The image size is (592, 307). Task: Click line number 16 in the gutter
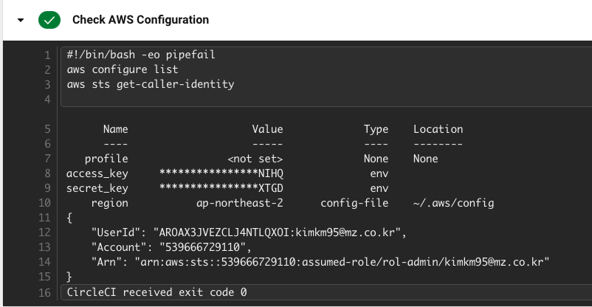(x=44, y=292)
